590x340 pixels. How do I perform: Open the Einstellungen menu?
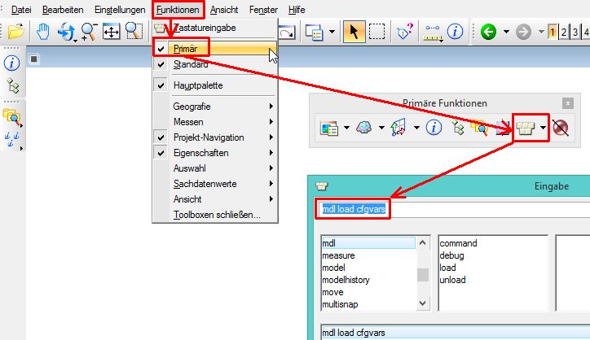tap(120, 10)
